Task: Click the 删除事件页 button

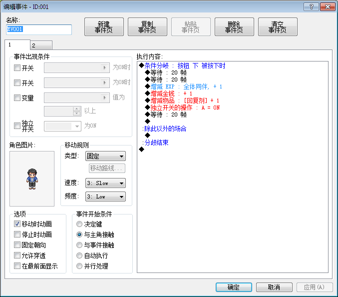Action: point(234,27)
